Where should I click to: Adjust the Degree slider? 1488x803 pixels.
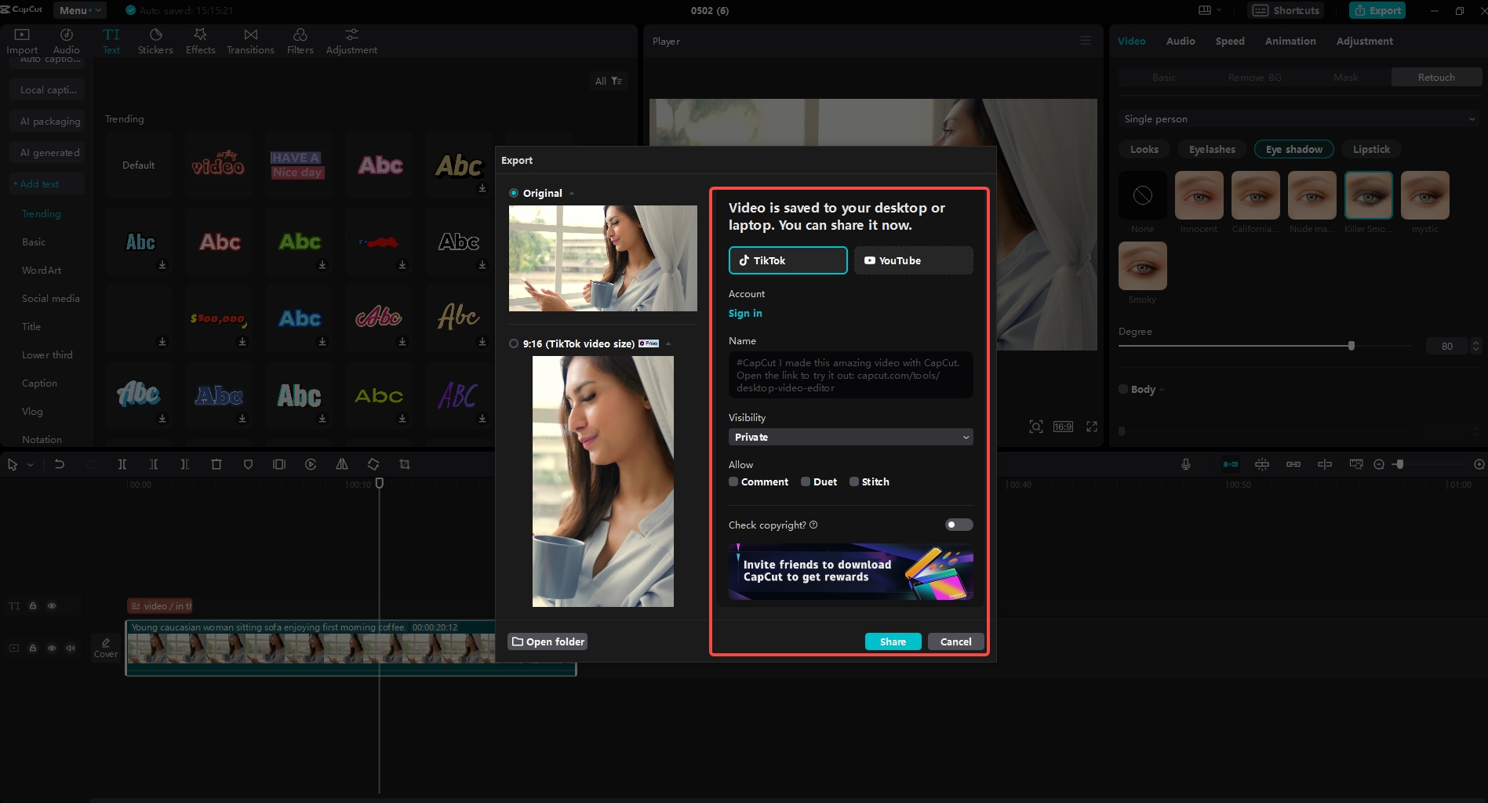click(x=1351, y=345)
